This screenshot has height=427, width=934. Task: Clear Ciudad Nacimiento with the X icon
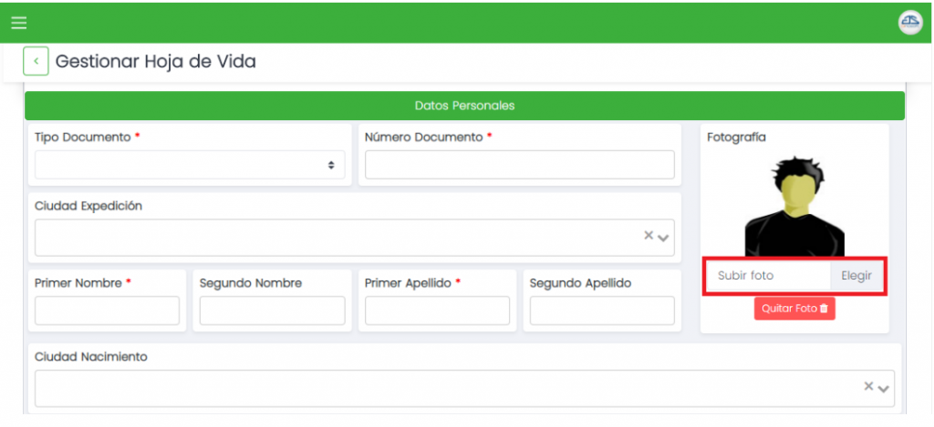click(869, 386)
